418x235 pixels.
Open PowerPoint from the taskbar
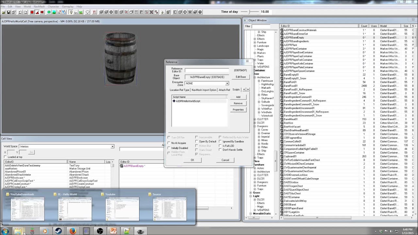[x=113, y=231]
